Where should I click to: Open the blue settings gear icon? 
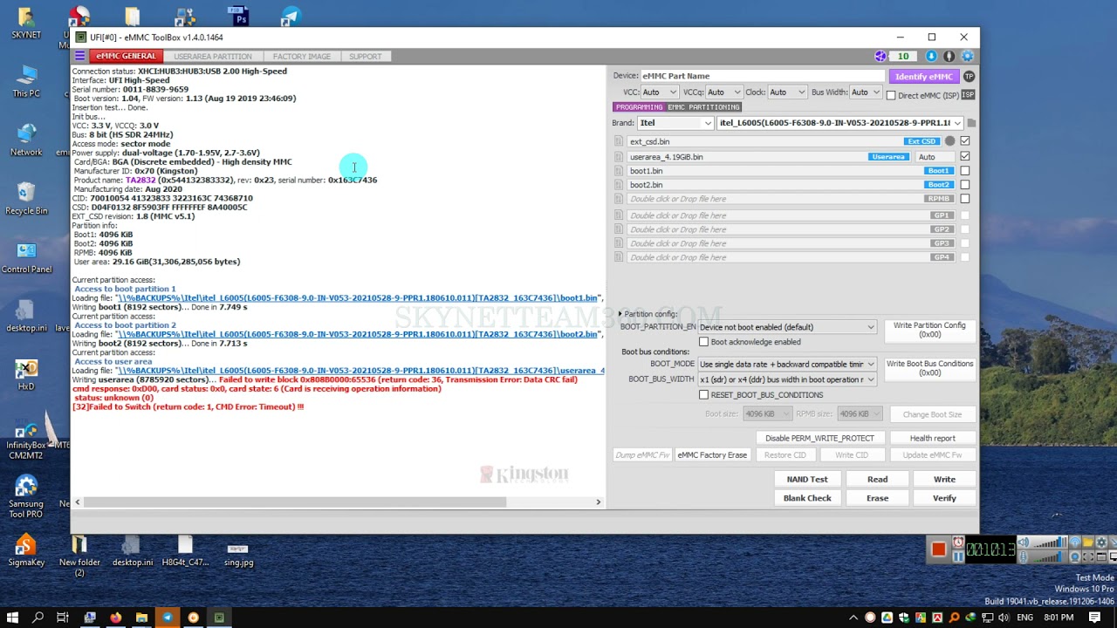pyautogui.click(x=967, y=56)
